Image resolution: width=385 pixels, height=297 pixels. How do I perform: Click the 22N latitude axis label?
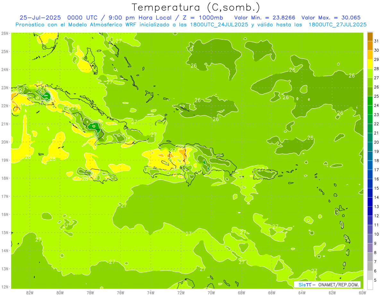tap(4, 106)
